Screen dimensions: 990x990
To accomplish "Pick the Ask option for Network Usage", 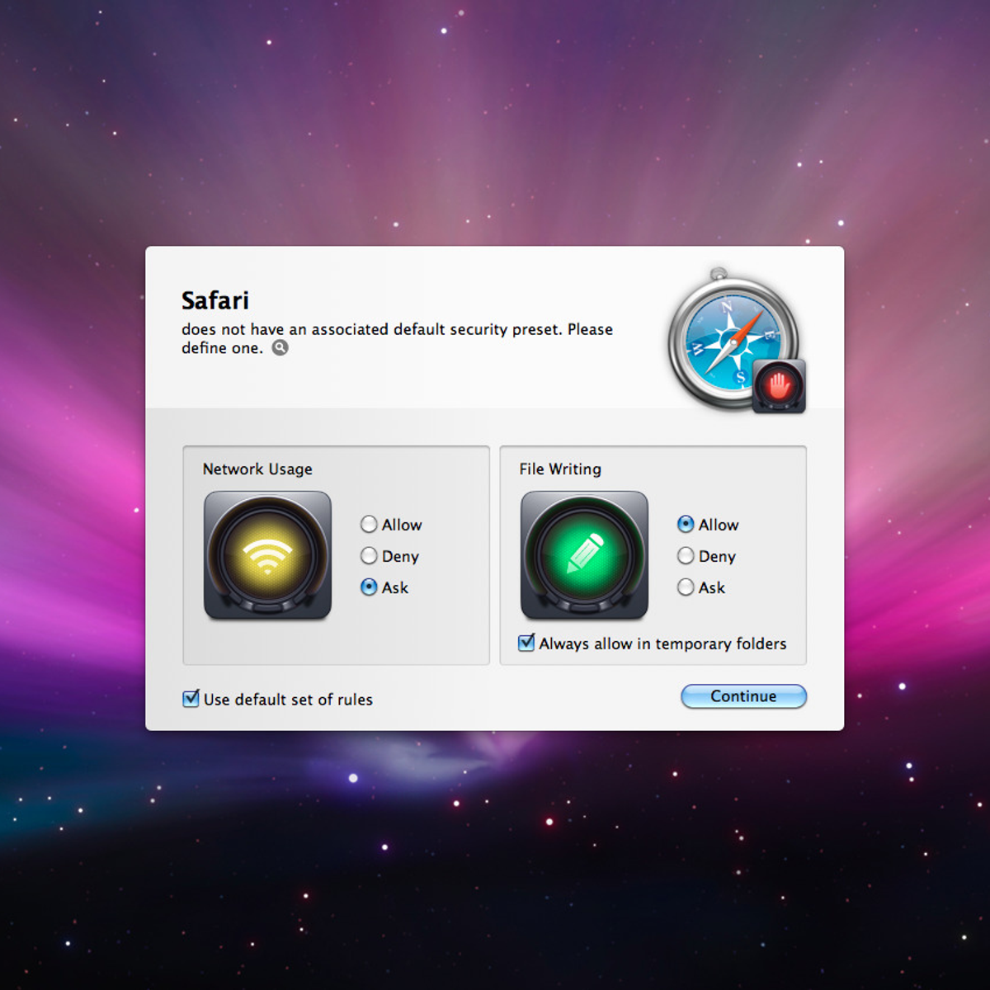I will click(369, 587).
